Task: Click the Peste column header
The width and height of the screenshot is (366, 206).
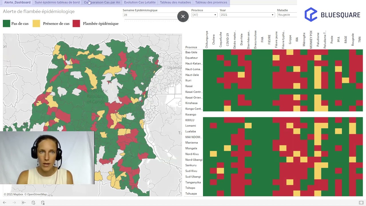Action: (332, 39)
